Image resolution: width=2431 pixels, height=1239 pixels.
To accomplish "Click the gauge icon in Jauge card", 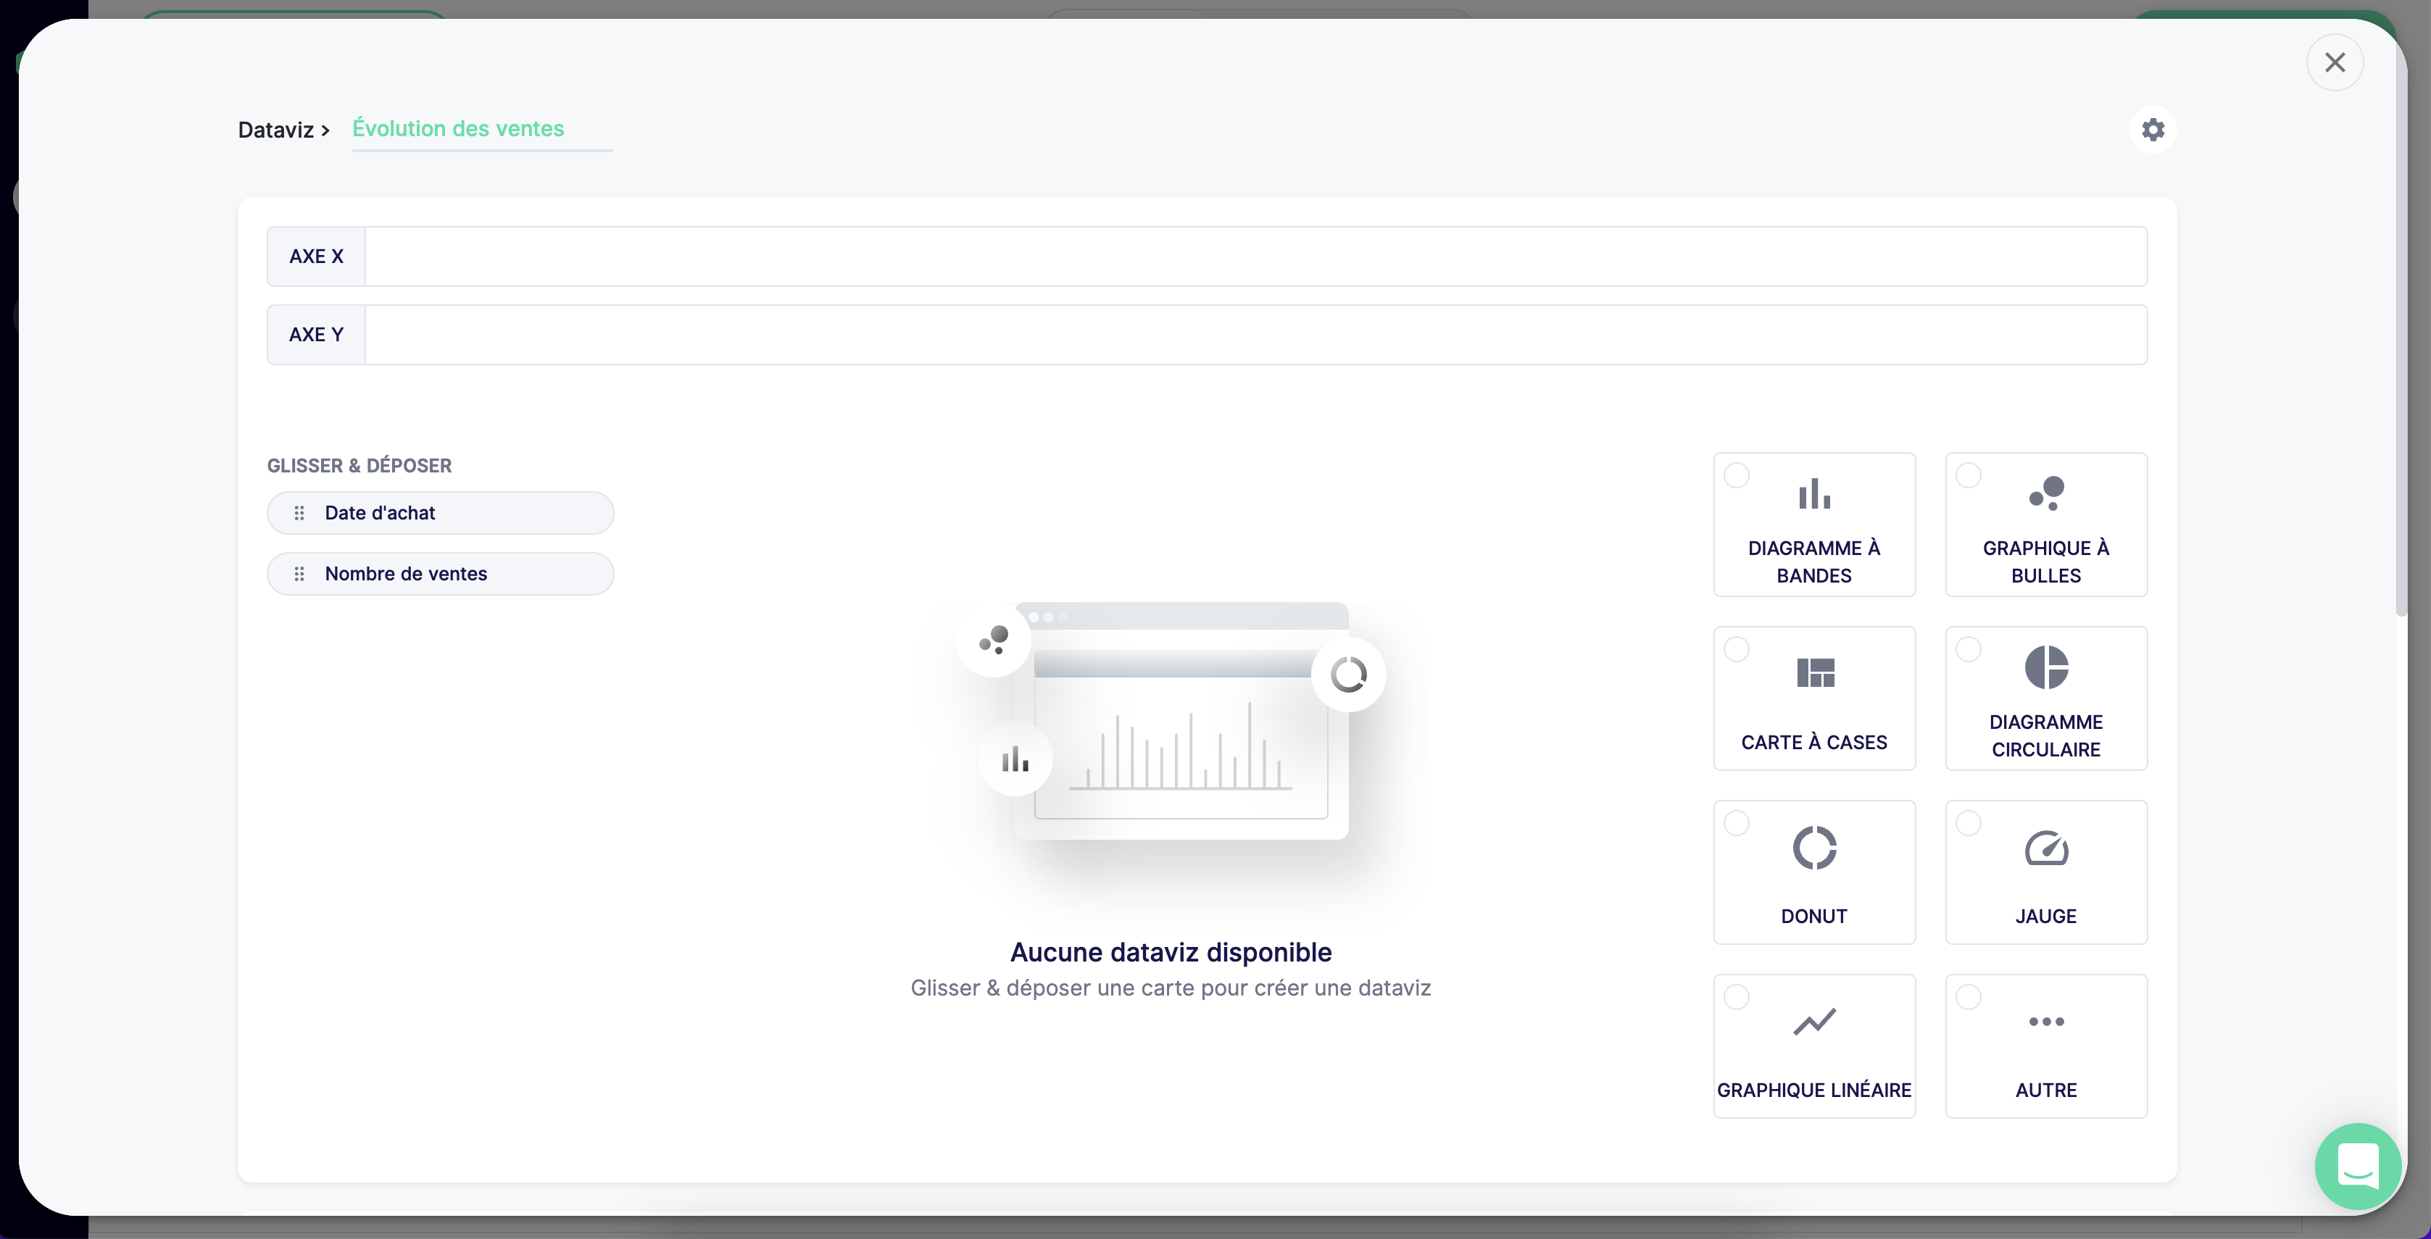I will point(2046,848).
